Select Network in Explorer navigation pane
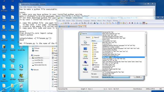 tap(36, 70)
